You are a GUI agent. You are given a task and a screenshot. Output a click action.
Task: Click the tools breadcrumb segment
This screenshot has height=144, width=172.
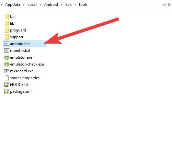click(x=83, y=5)
